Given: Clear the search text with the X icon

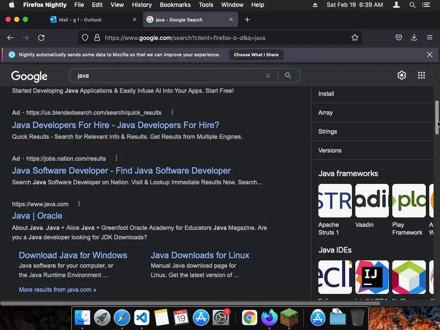Looking at the screenshot, I should click(268, 76).
